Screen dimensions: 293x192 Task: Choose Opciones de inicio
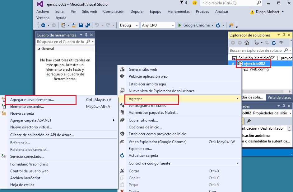[179, 127]
